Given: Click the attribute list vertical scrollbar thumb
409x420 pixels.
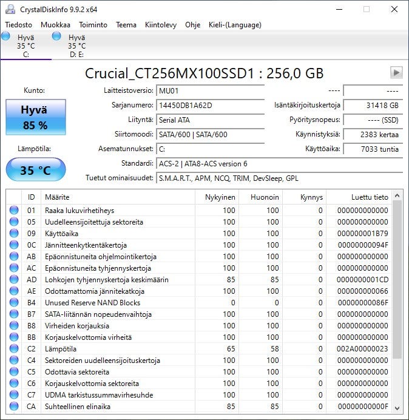Looking at the screenshot, I should tap(397, 280).
